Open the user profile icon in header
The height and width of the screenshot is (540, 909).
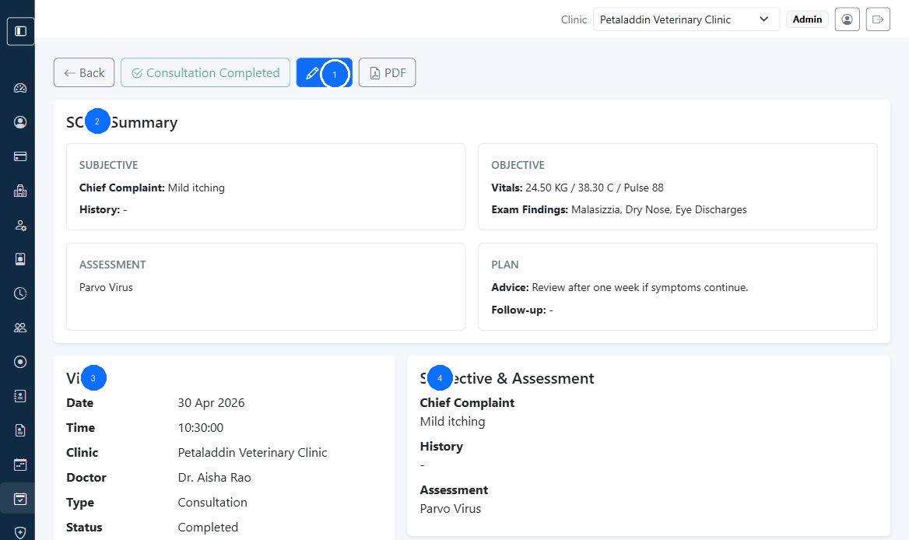point(847,19)
